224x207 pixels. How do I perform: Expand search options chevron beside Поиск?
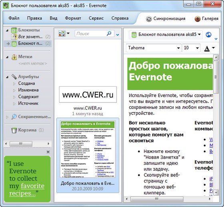point(118,35)
